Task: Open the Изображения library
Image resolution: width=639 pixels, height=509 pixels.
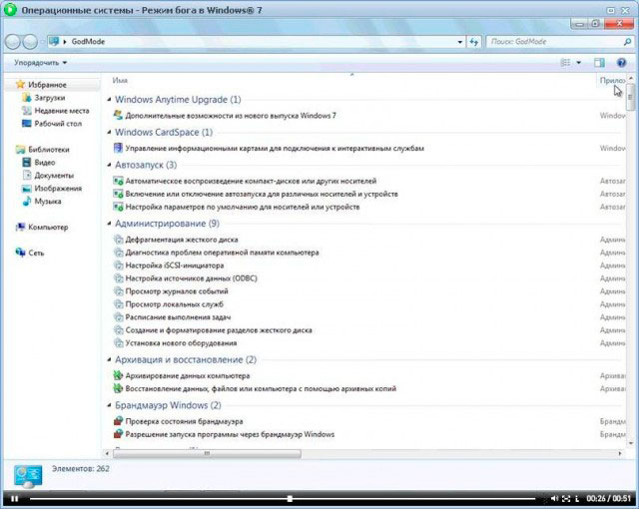Action: click(58, 189)
